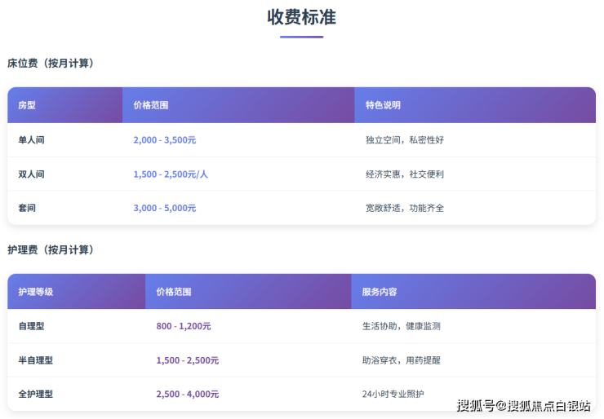Select the 房型 column header
604x419 pixels.
27,105
